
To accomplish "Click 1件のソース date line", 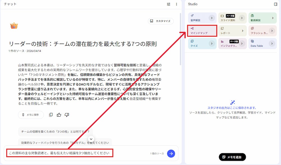I will point(25,51).
